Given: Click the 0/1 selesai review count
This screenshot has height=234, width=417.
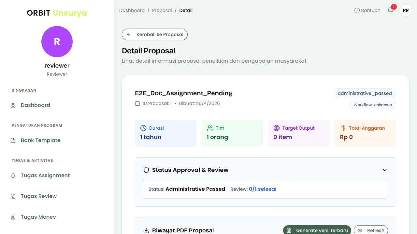Looking at the screenshot, I should (x=263, y=189).
